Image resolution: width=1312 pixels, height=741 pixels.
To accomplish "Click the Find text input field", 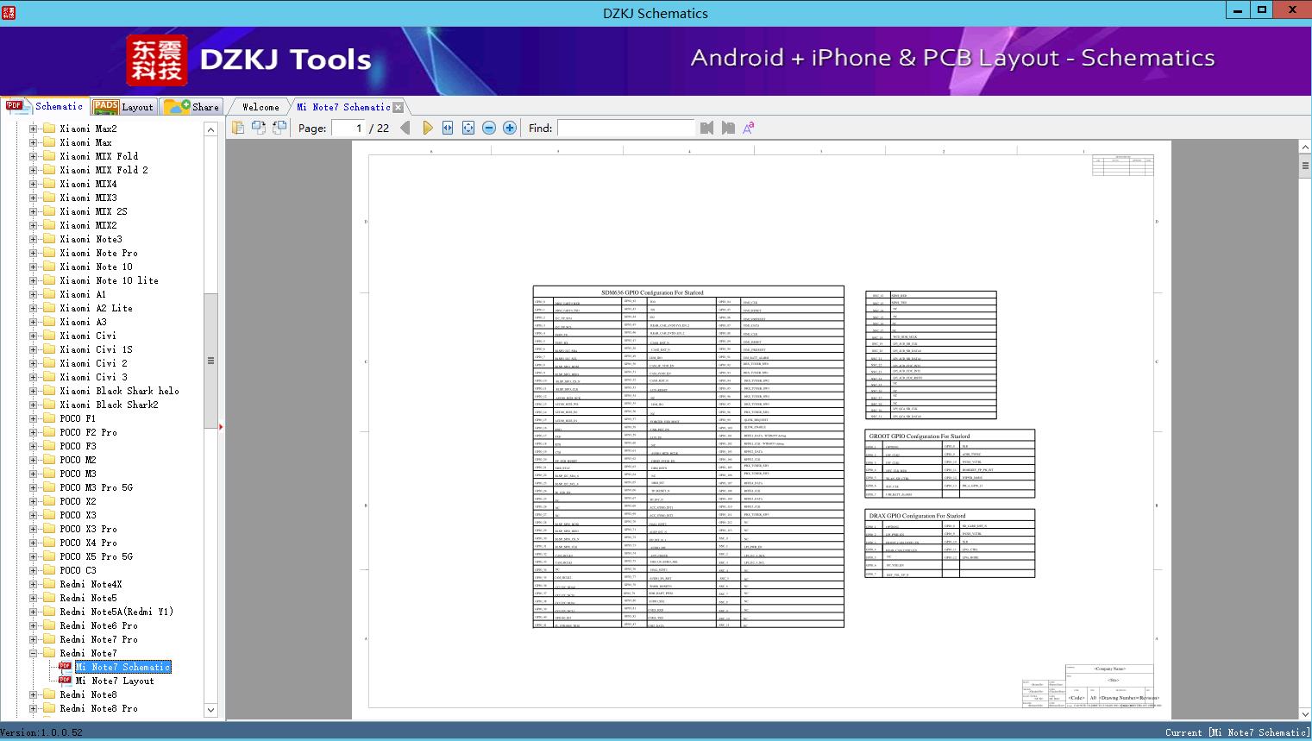I will pos(625,128).
